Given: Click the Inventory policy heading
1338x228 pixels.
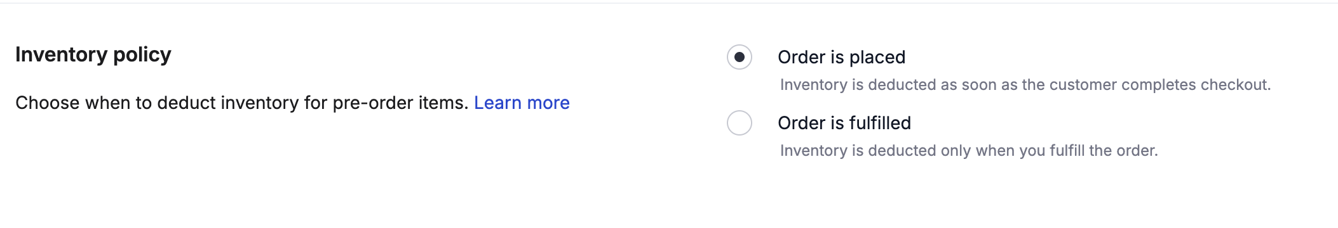Looking at the screenshot, I should [93, 54].
